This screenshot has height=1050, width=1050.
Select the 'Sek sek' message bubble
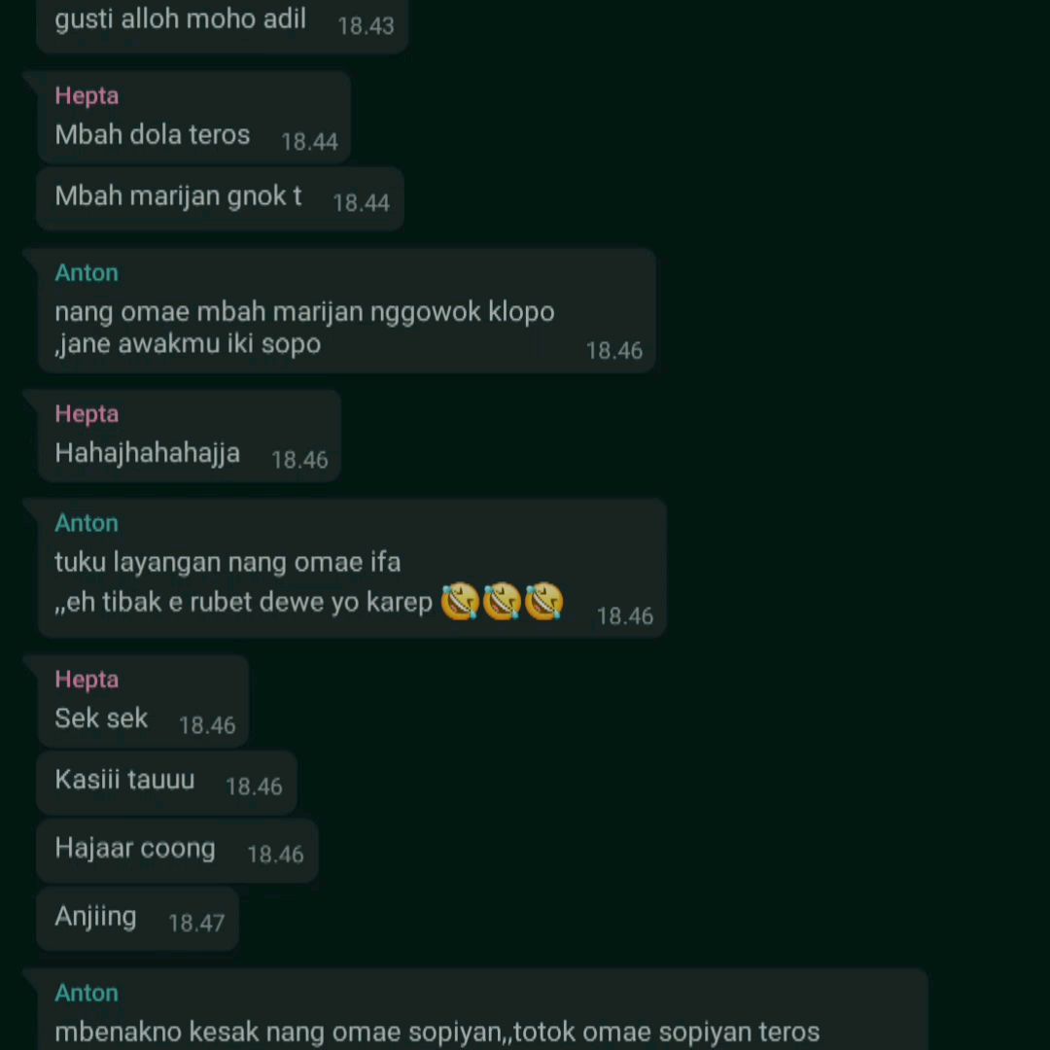(x=143, y=701)
